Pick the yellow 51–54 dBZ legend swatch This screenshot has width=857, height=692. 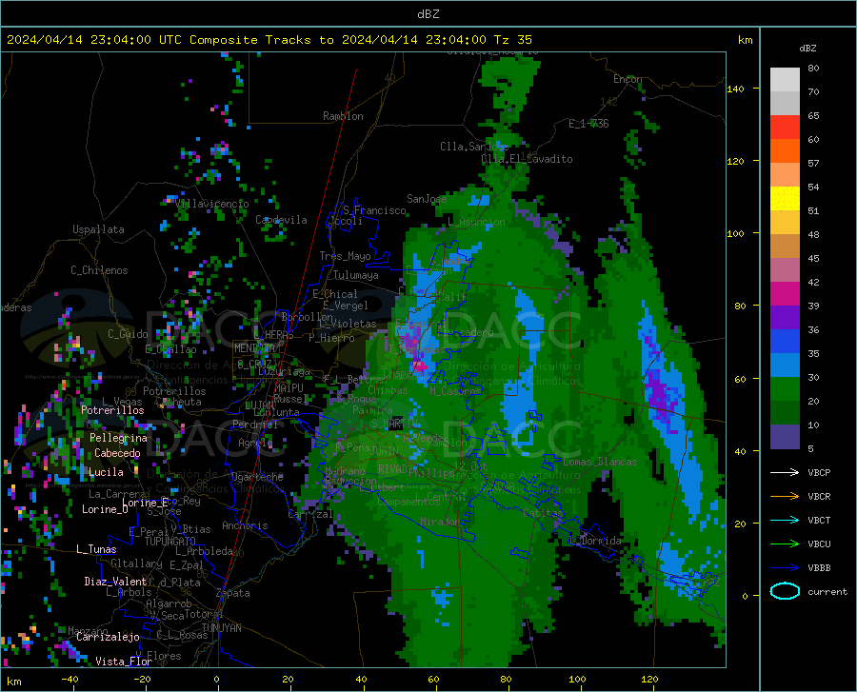785,199
